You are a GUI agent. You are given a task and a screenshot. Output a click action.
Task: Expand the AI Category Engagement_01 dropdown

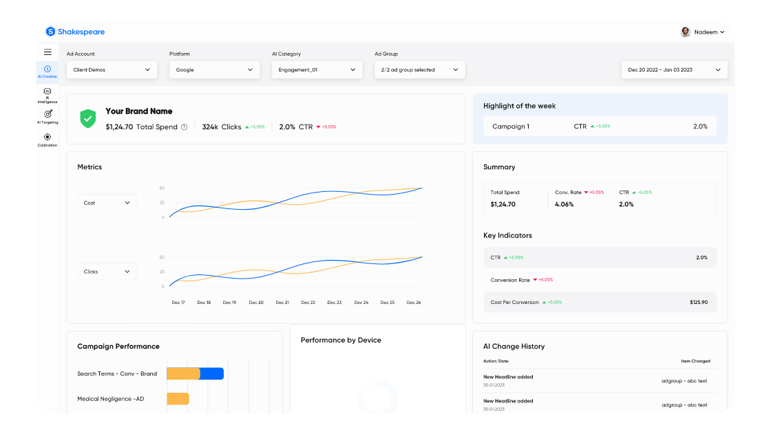point(317,69)
